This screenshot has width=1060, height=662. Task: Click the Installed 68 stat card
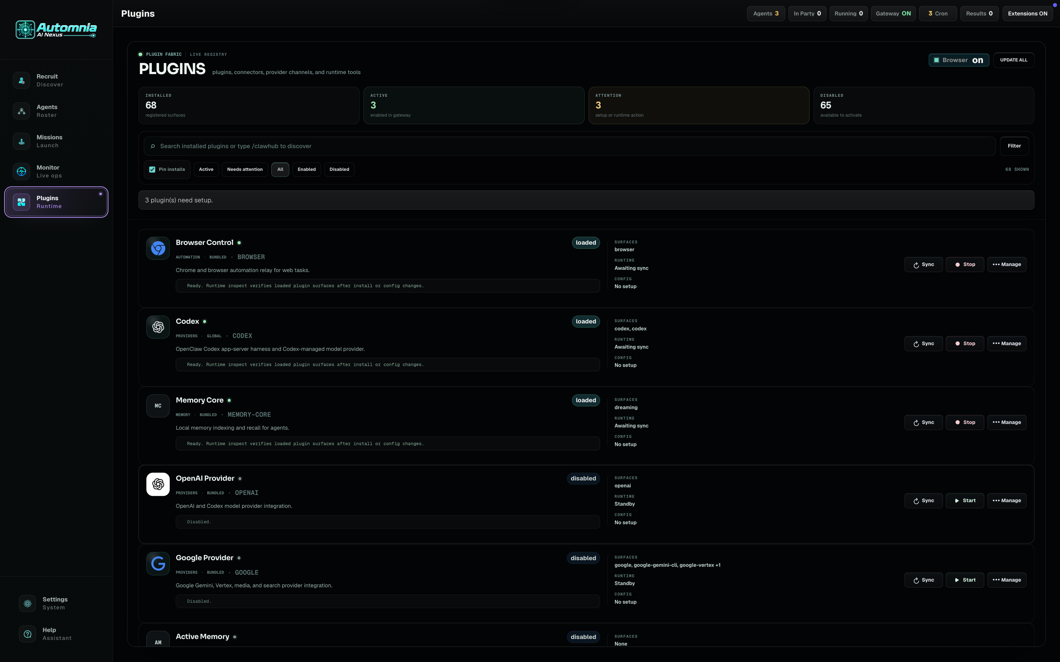pos(249,106)
